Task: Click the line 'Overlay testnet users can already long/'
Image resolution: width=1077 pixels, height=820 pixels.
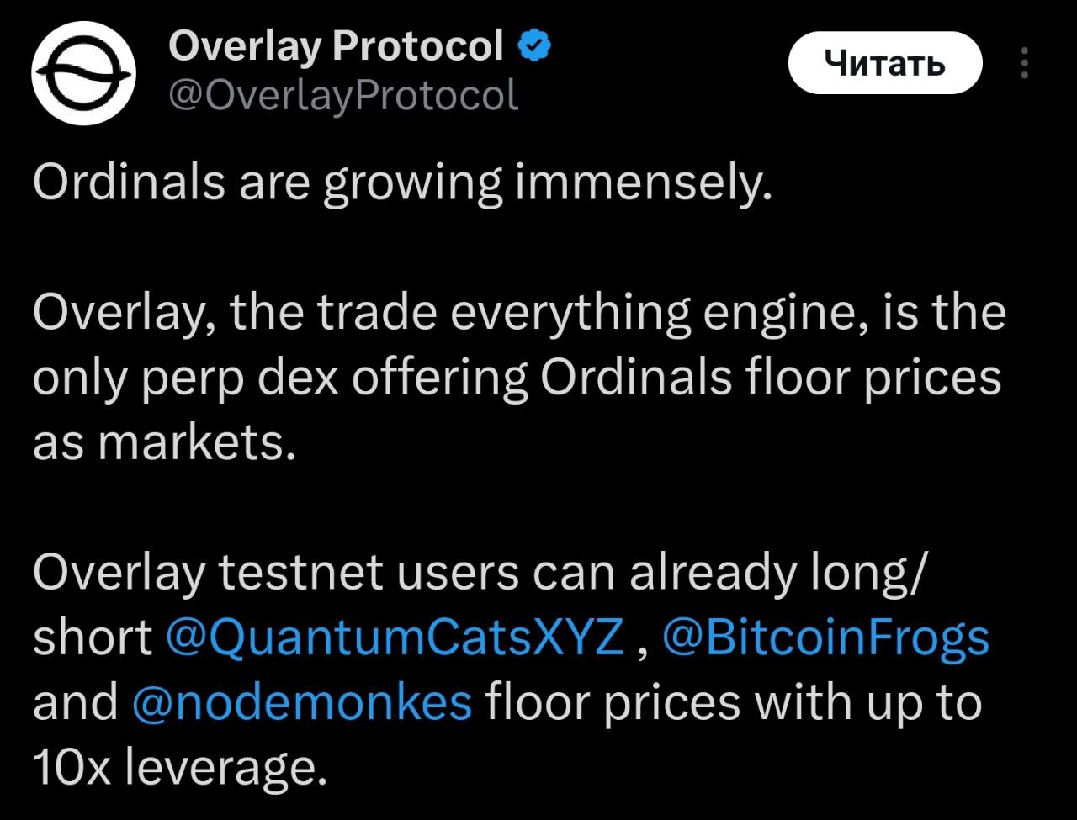Action: tap(480, 573)
